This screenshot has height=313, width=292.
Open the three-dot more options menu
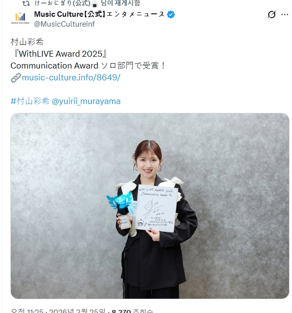(285, 14)
